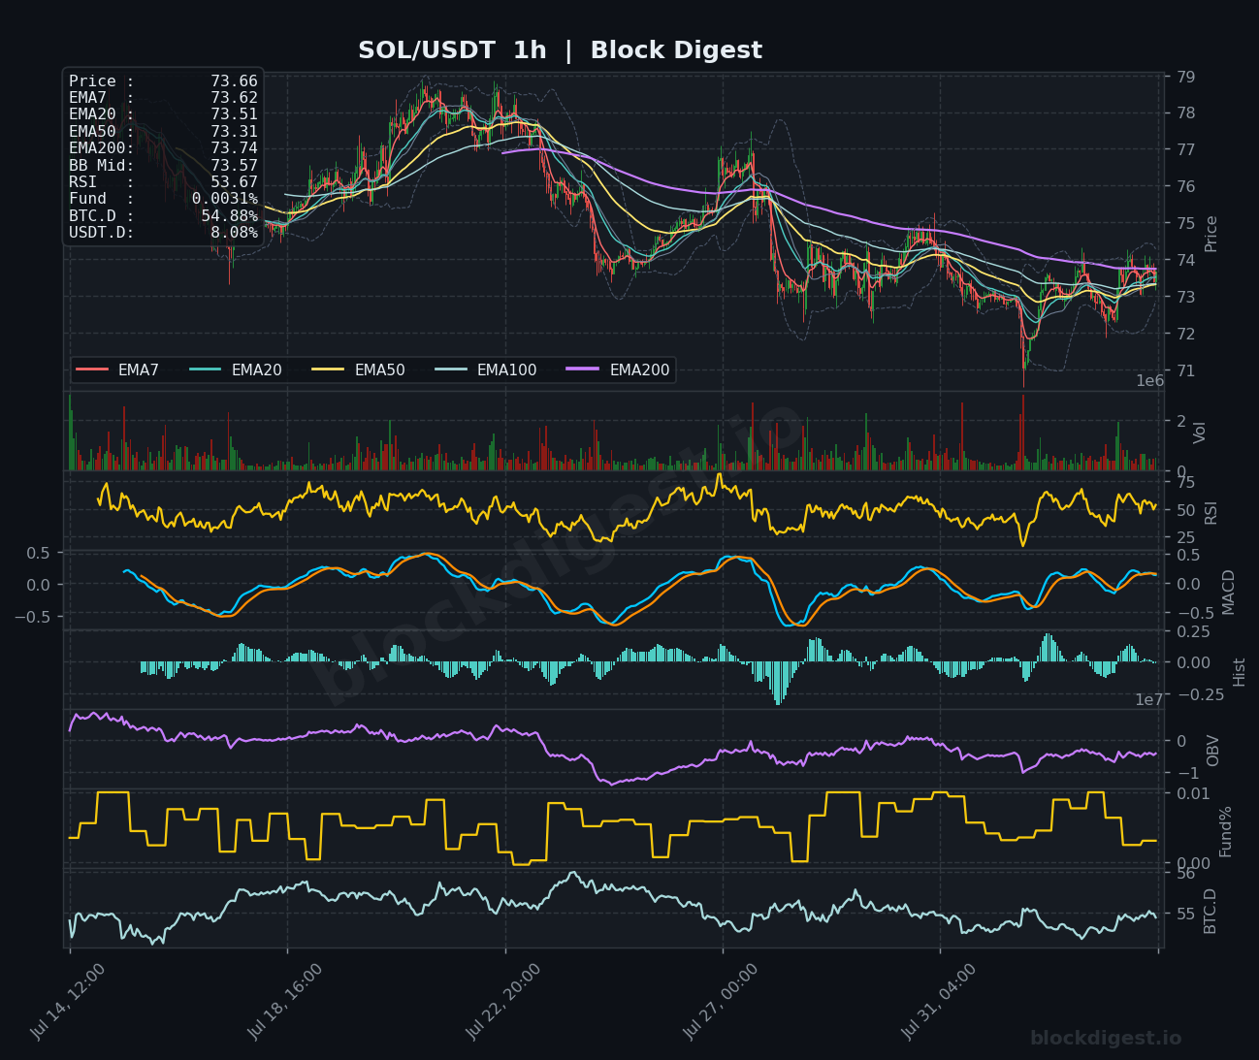
Task: Click the BTC.D panel axis label
Action: click(1210, 910)
